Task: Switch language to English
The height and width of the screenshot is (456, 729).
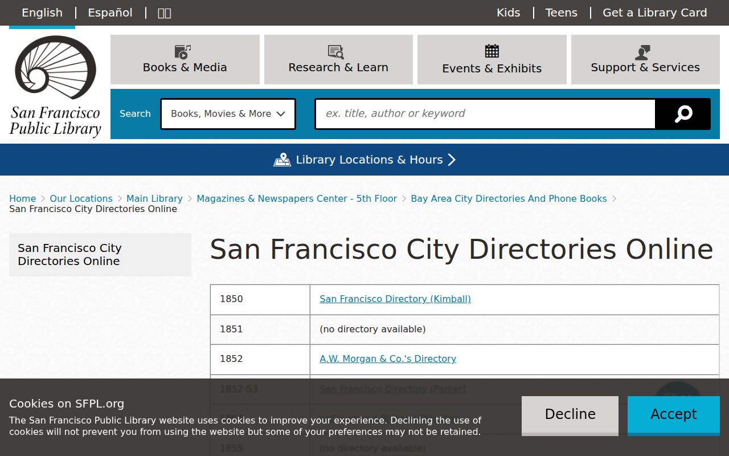Action: [42, 13]
